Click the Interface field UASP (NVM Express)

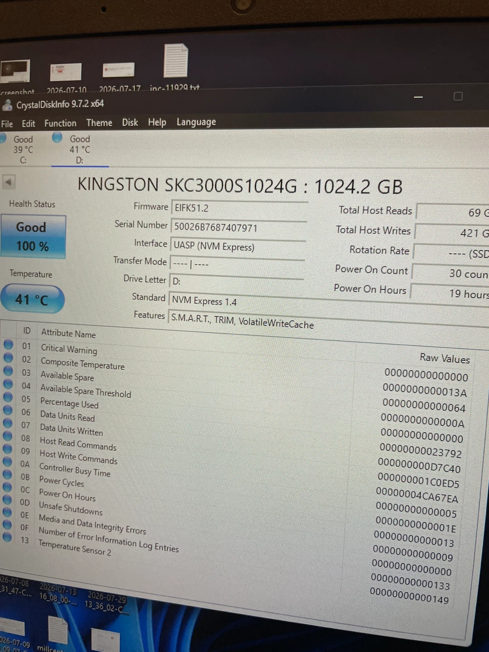coord(238,247)
